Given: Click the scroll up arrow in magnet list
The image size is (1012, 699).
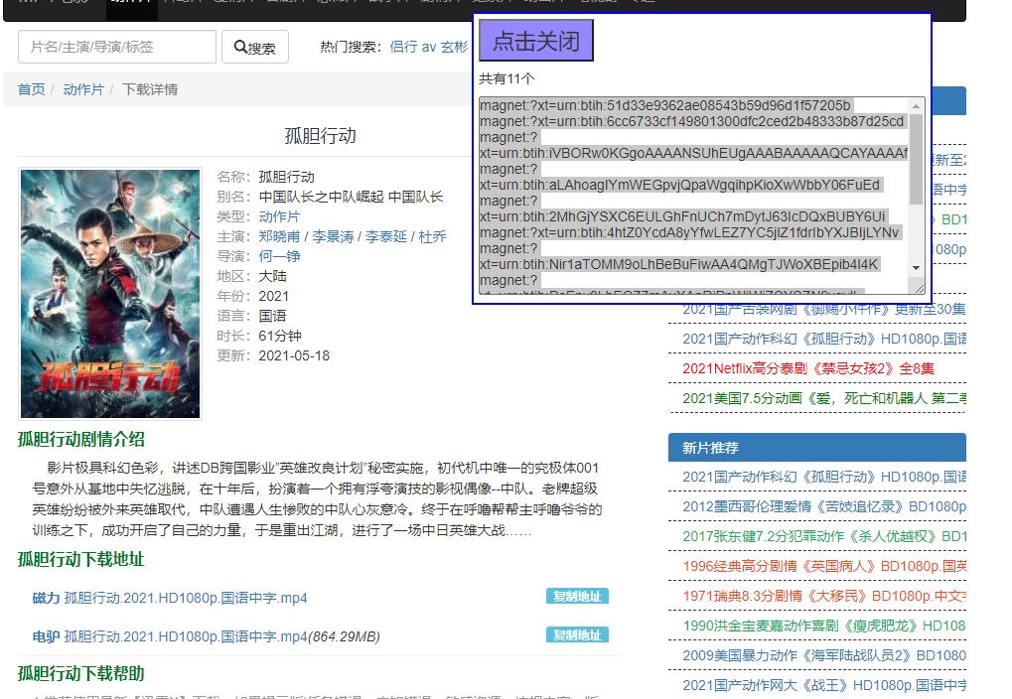Looking at the screenshot, I should tap(916, 105).
